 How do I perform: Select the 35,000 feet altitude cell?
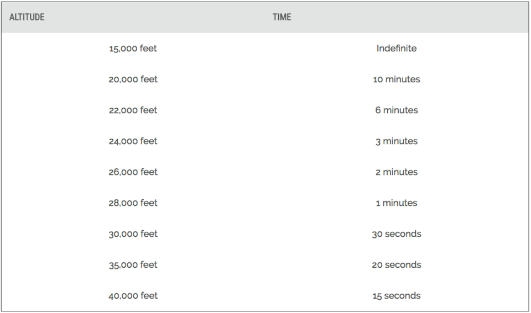coord(133,265)
